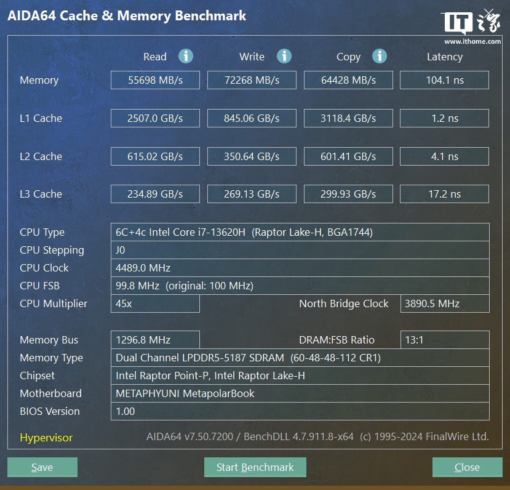Screen dimensions: 510x490
Task: Click the Start Benchmark button
Action: pyautogui.click(x=255, y=467)
